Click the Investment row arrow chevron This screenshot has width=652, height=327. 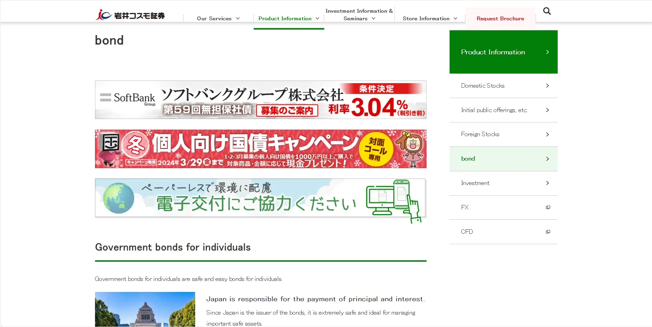coord(547,183)
